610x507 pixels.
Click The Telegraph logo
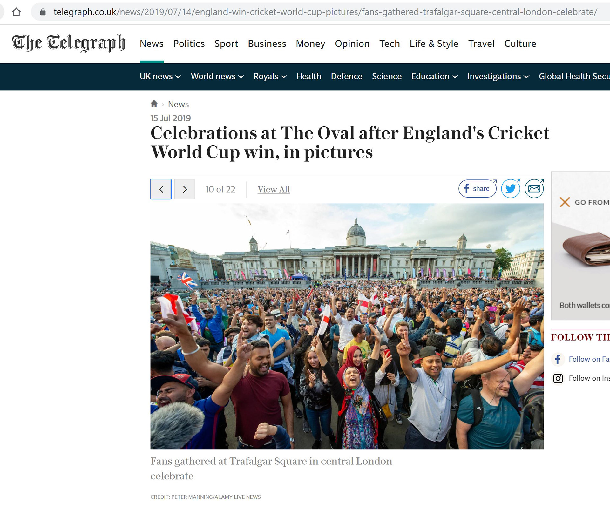pos(69,43)
